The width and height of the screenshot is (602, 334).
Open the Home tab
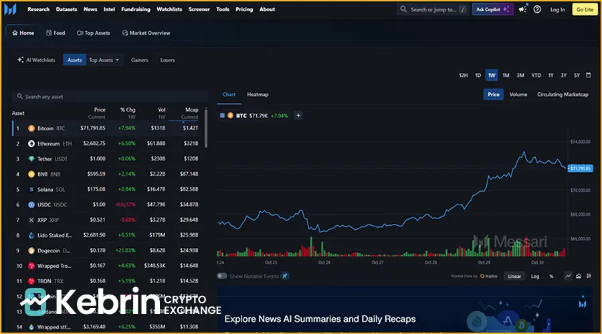23,33
